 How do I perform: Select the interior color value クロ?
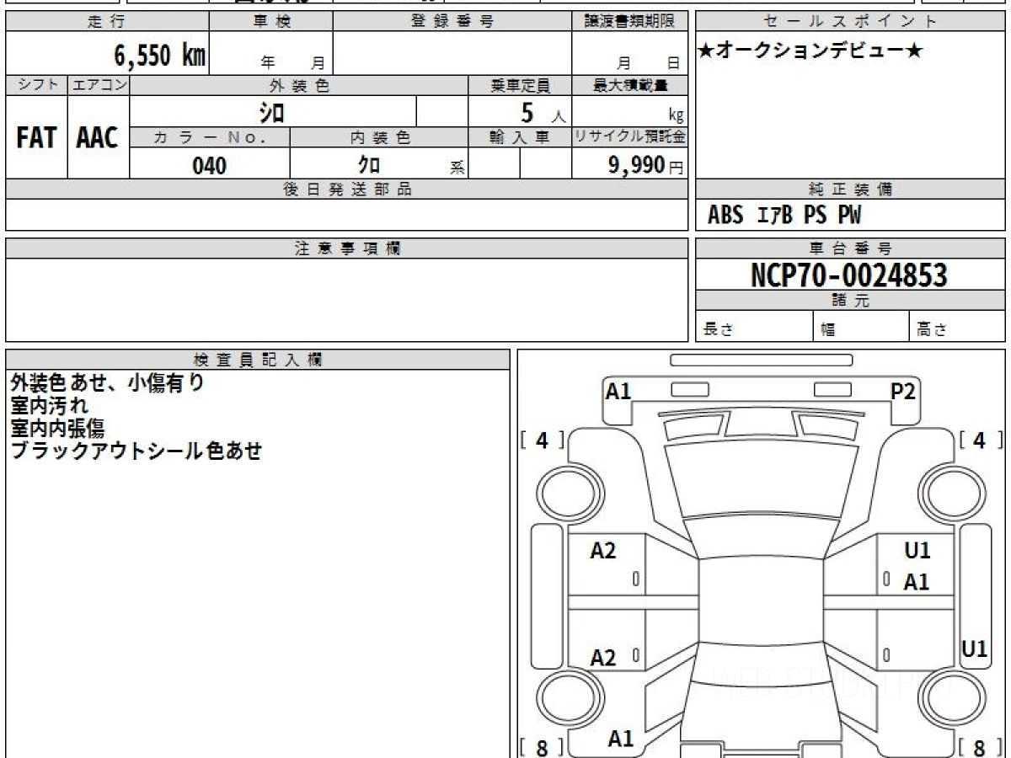369,165
